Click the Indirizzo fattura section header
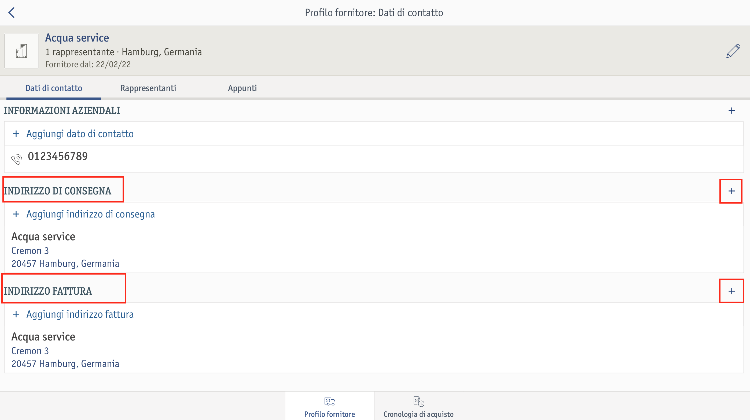The image size is (750, 420). [x=48, y=291]
